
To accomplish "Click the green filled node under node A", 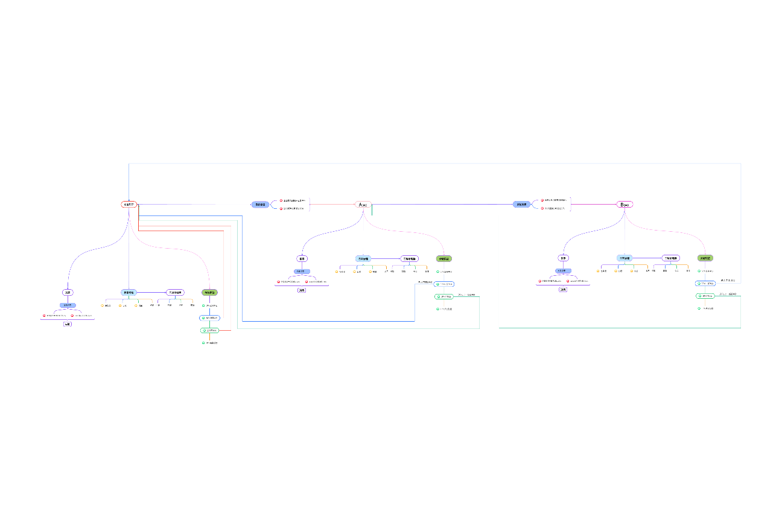I will point(443,258).
